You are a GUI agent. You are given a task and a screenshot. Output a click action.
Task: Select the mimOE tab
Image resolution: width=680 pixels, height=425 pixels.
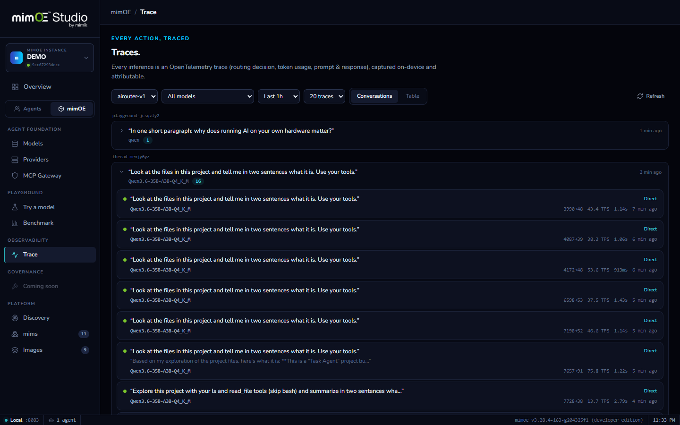coord(72,109)
